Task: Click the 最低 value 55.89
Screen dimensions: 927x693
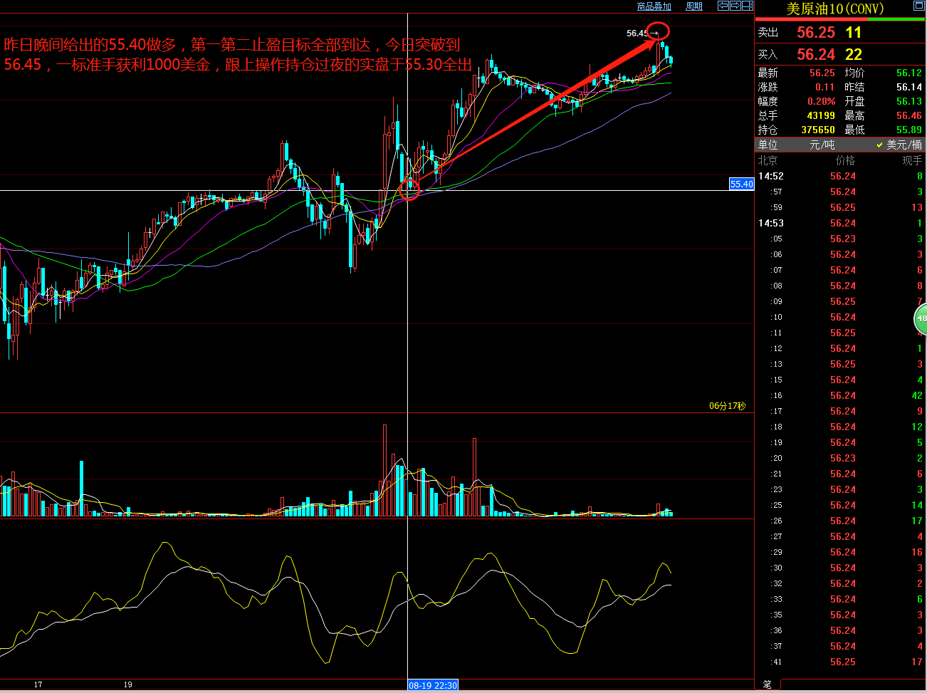Action: coord(909,130)
